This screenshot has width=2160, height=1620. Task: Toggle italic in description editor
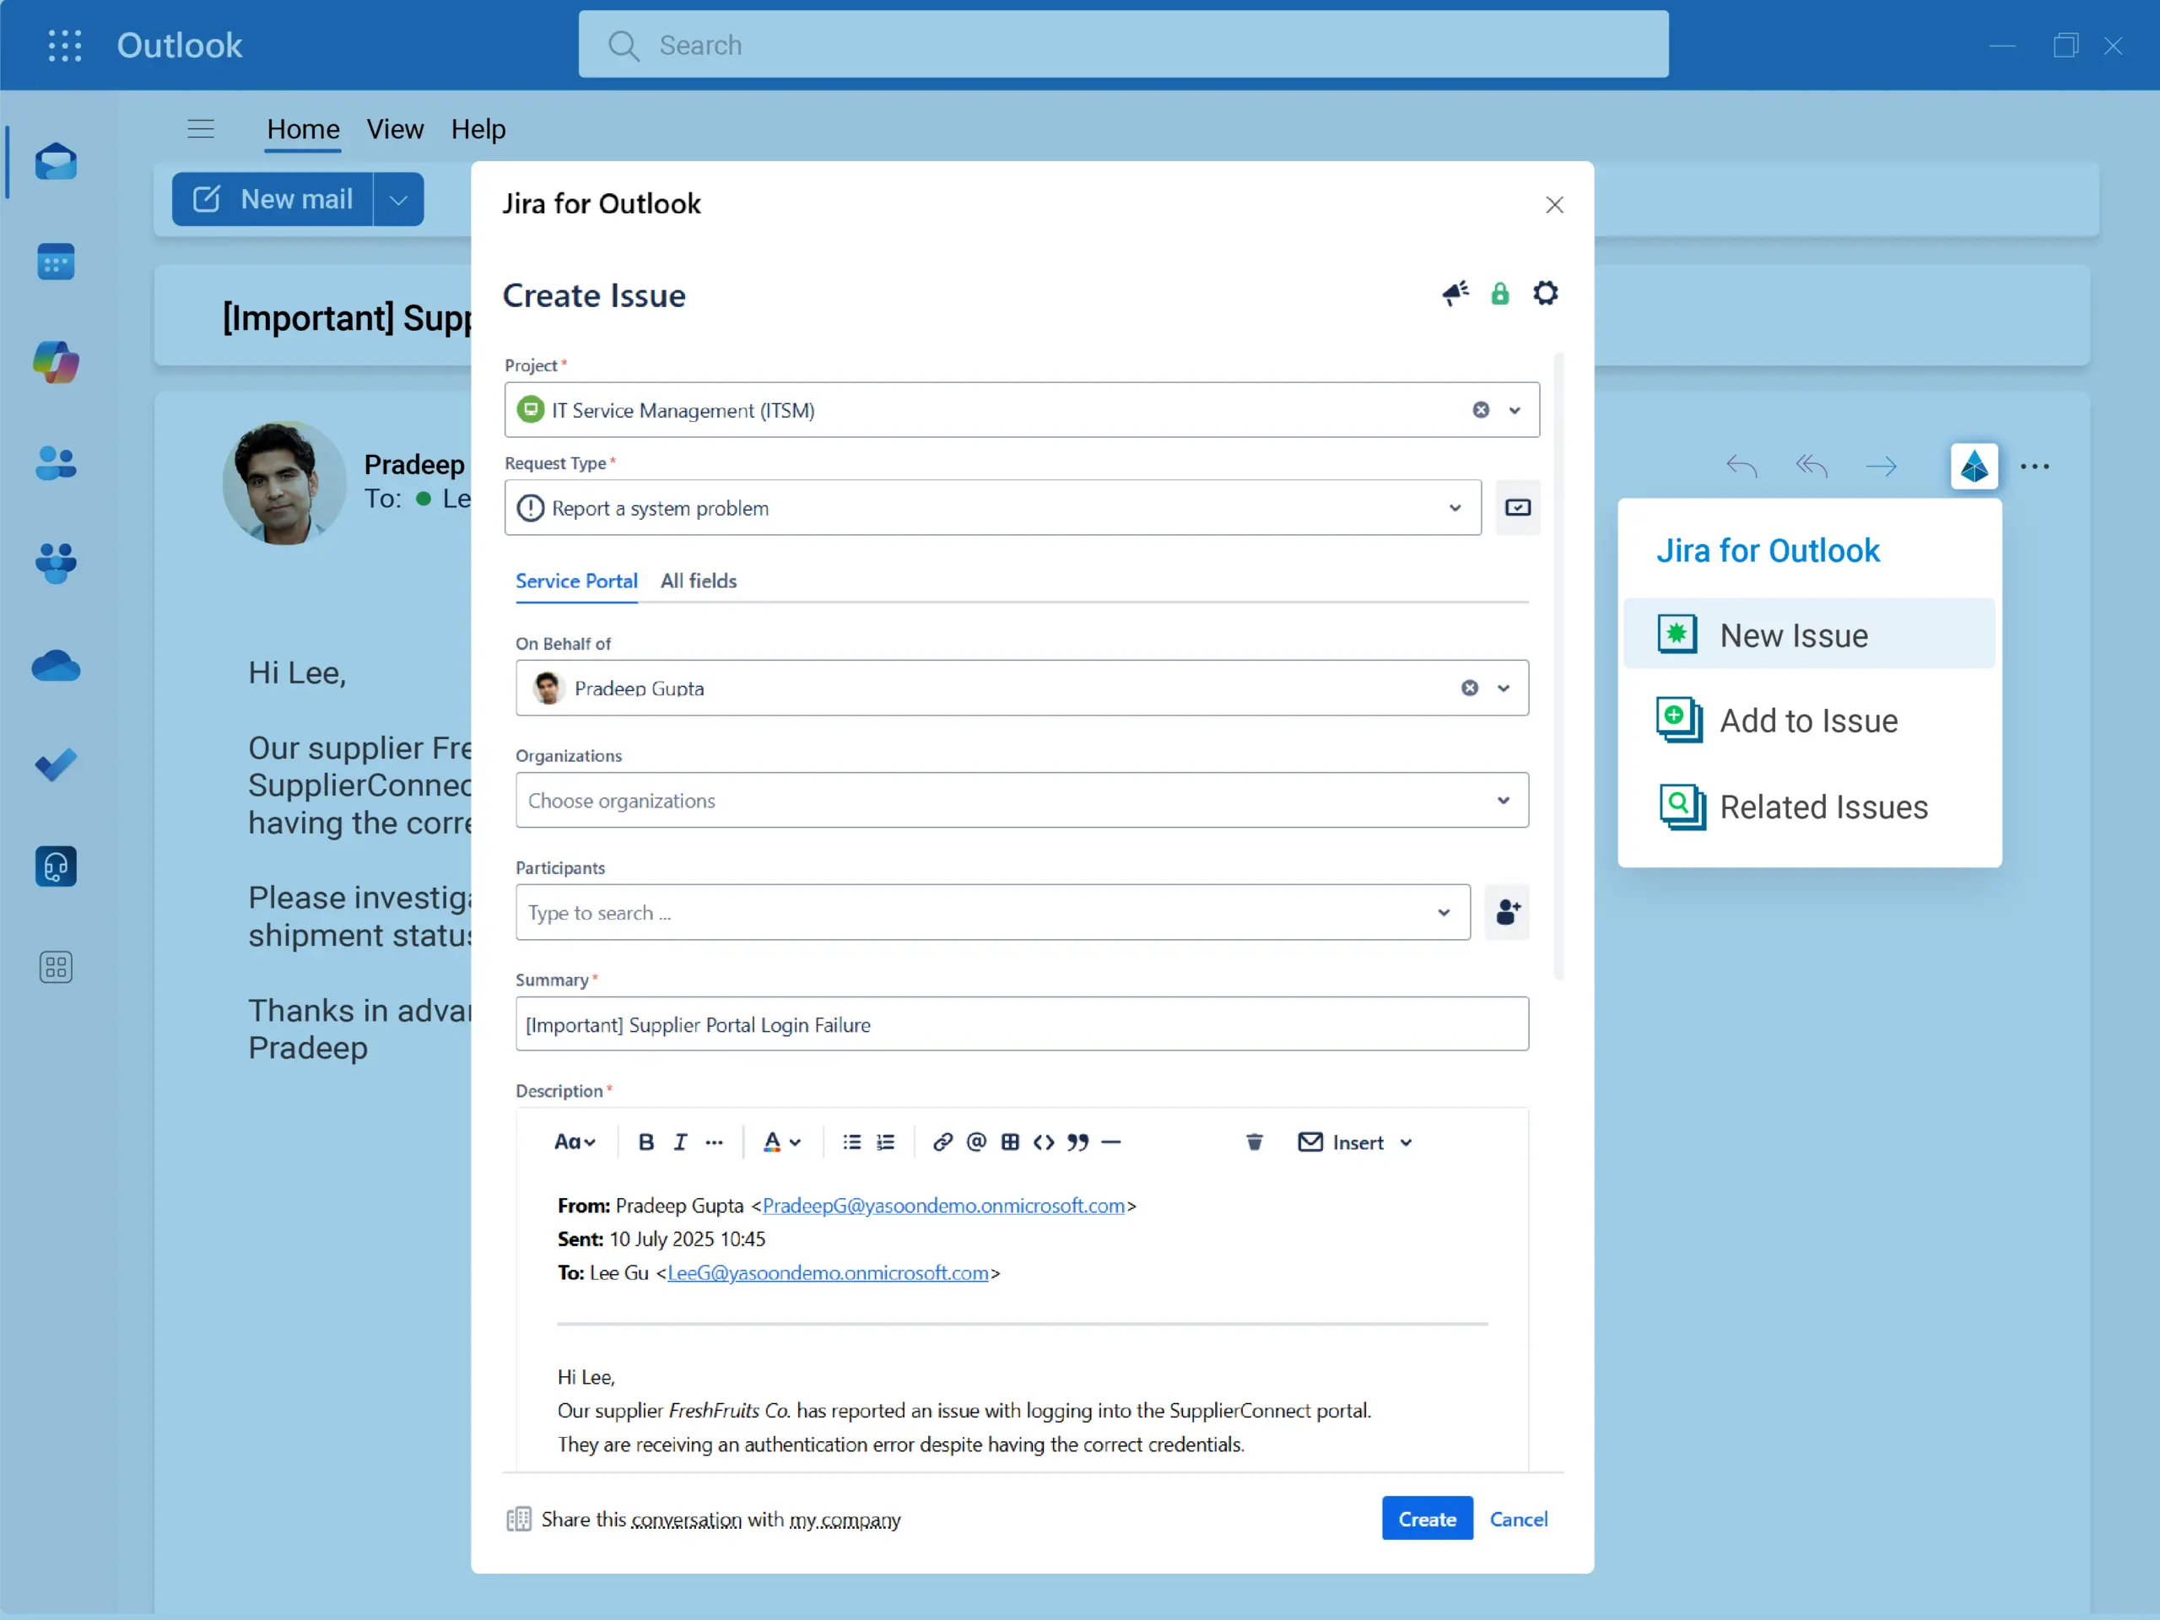pyautogui.click(x=681, y=1142)
